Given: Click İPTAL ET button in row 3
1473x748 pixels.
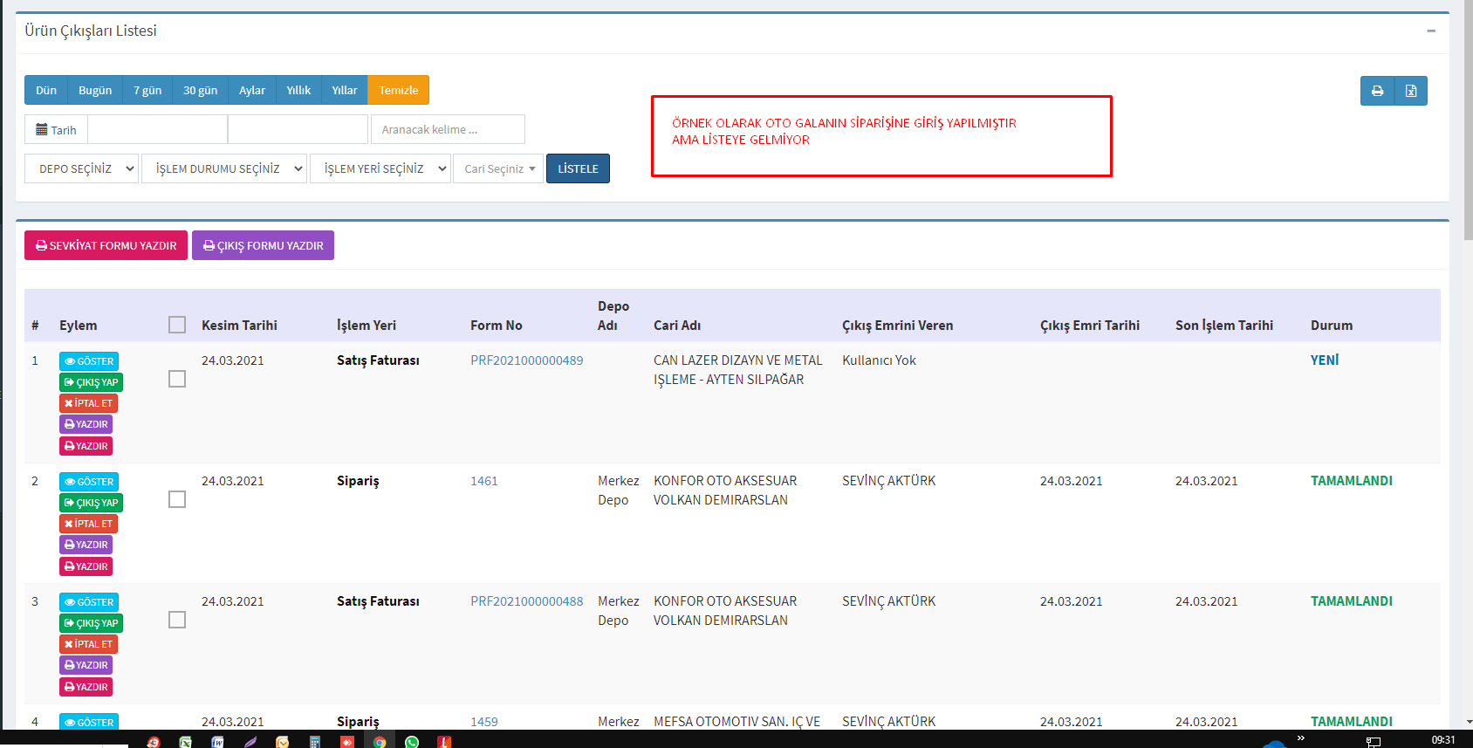Looking at the screenshot, I should point(88,644).
